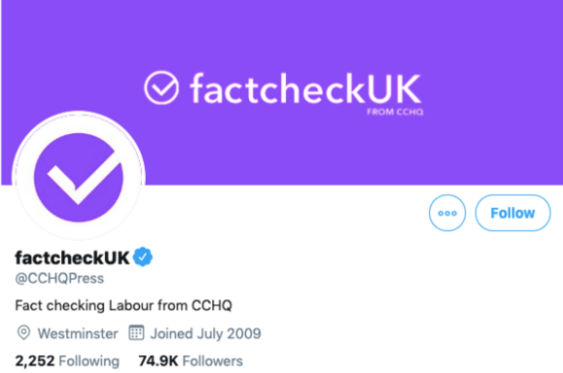Click the Westminster location text
563x373 pixels.
pos(78,333)
